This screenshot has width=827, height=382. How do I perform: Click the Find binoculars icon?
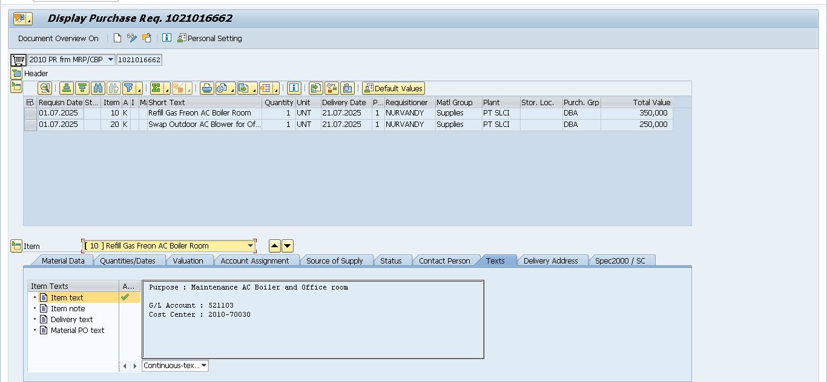tap(98, 88)
